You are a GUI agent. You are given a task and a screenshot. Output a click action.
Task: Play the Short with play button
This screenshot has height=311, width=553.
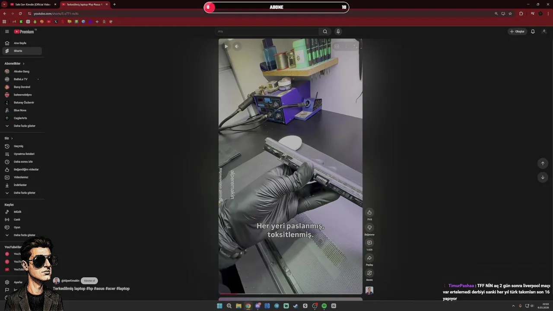click(x=226, y=46)
